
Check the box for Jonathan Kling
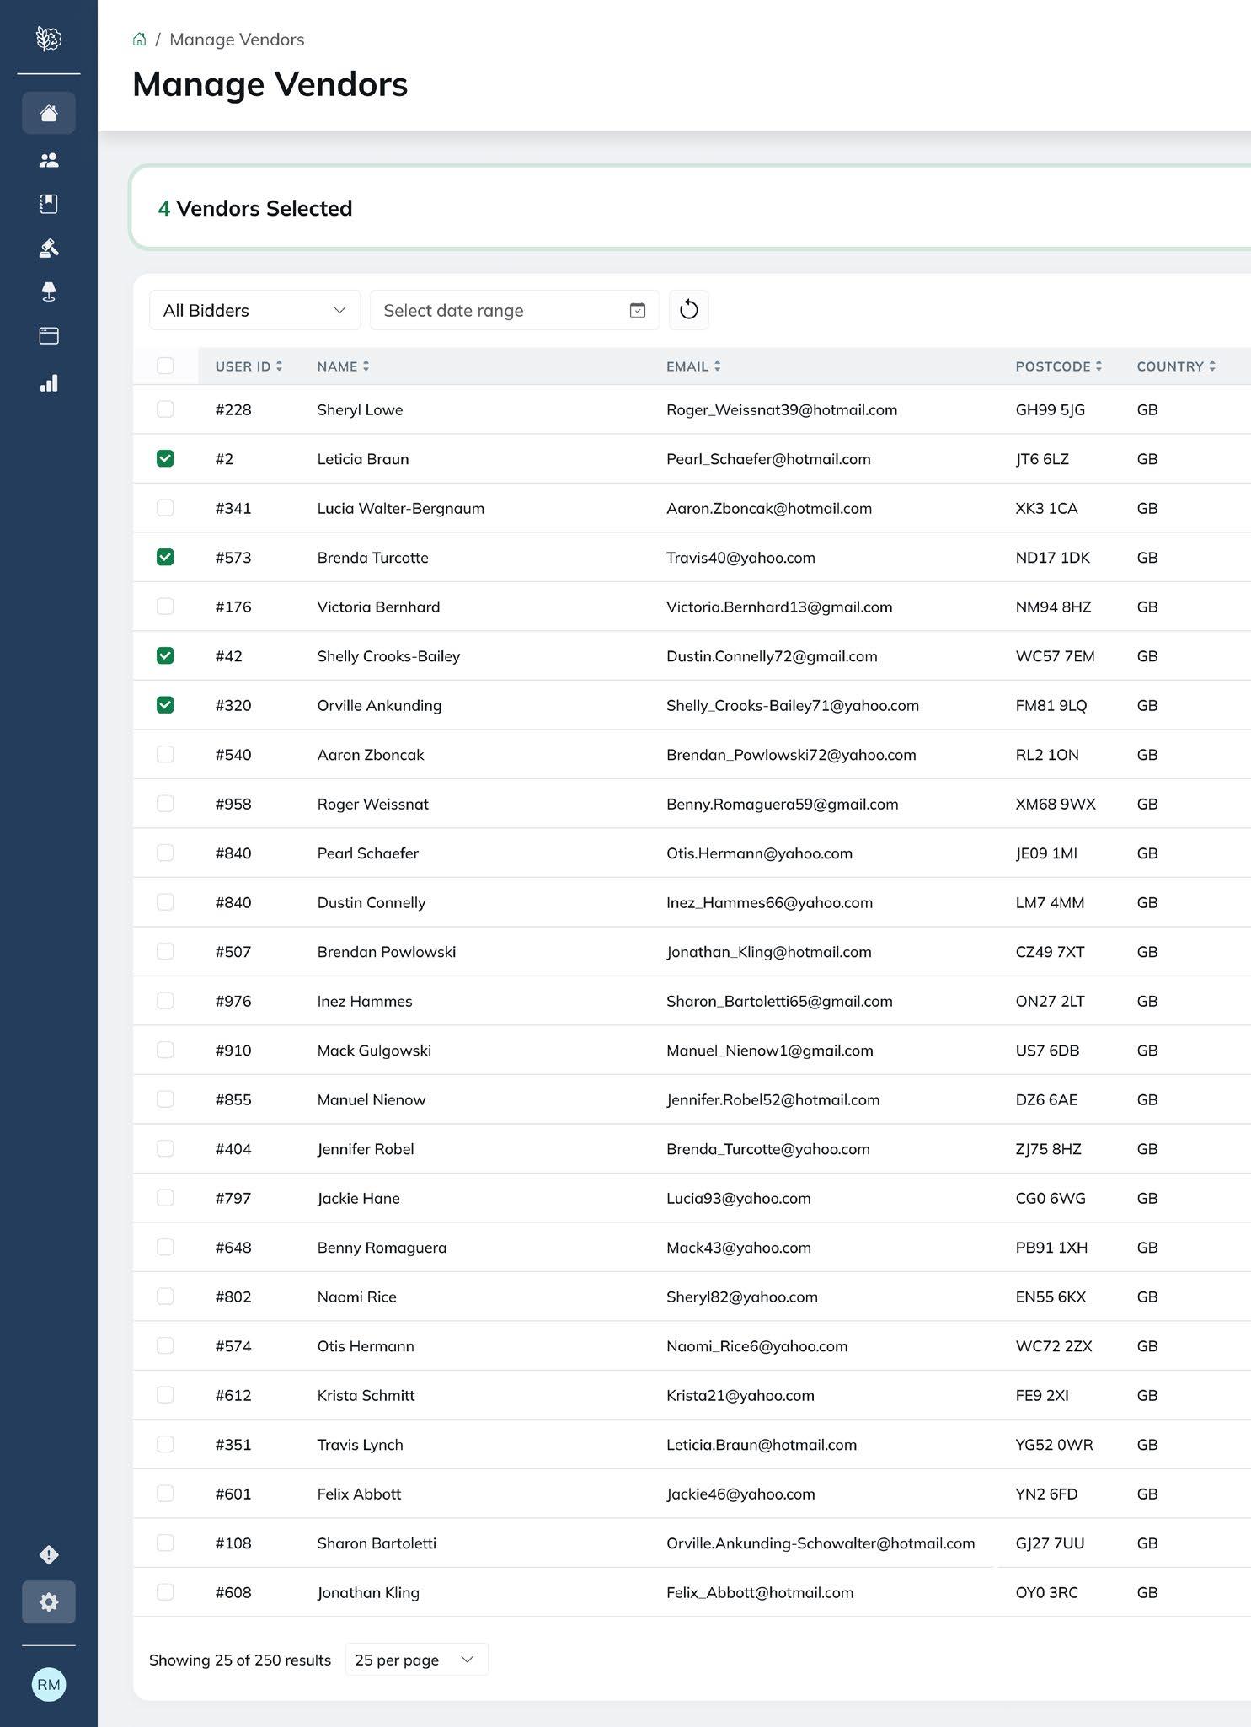pos(165,1592)
